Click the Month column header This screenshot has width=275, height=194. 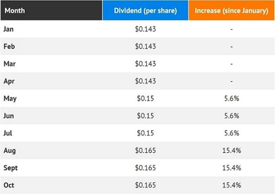(x=15, y=11)
